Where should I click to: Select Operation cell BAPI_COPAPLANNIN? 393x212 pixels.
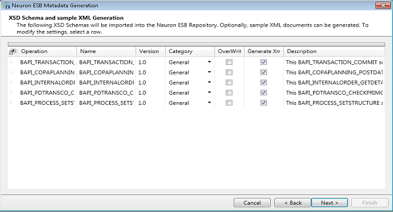pos(47,73)
